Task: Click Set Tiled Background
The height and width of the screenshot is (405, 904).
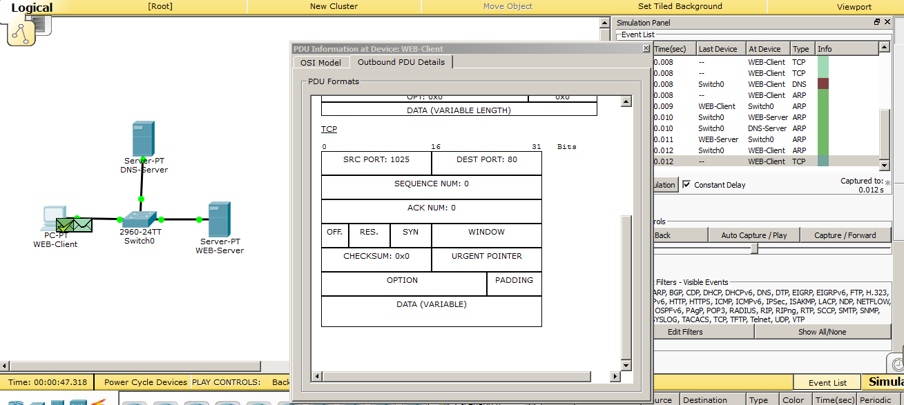Action: 680,6
